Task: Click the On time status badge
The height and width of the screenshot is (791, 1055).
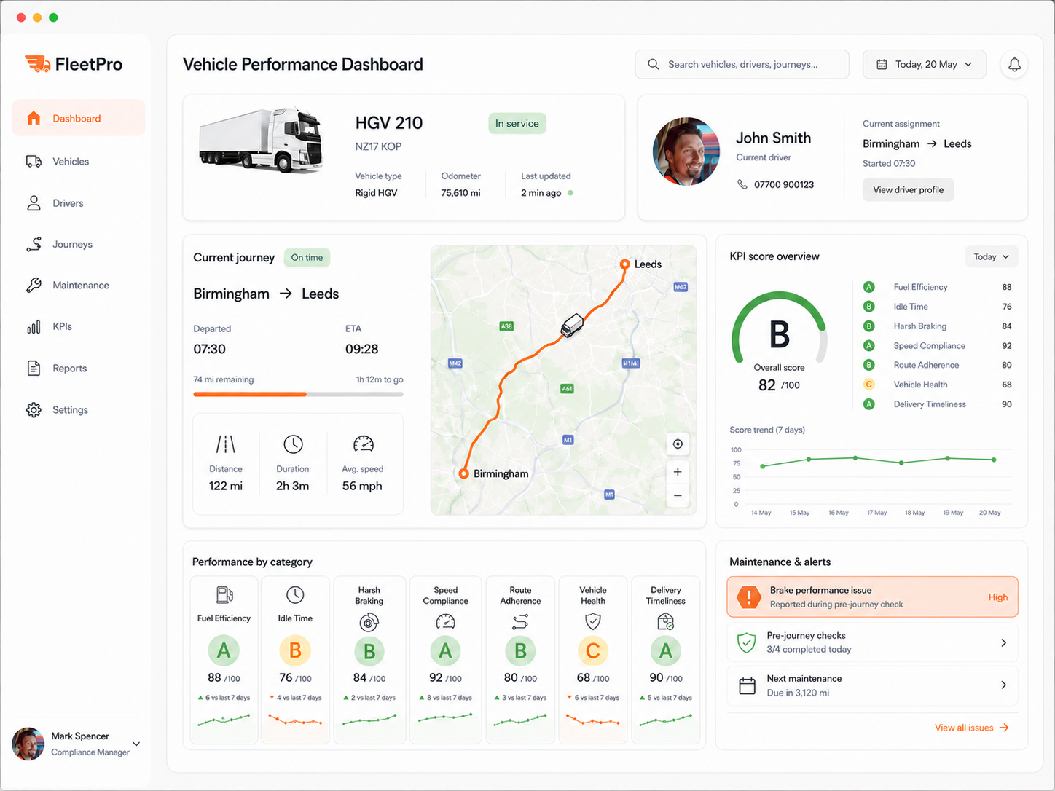Action: (x=307, y=257)
